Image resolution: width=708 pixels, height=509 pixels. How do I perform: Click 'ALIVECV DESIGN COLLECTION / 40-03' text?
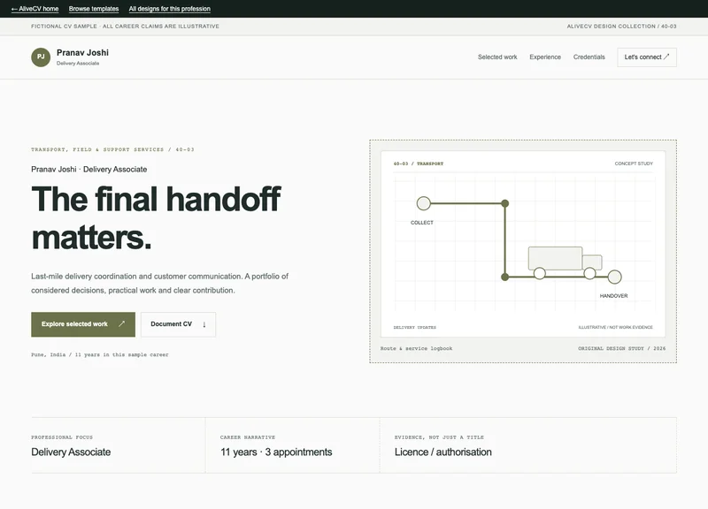click(x=621, y=27)
